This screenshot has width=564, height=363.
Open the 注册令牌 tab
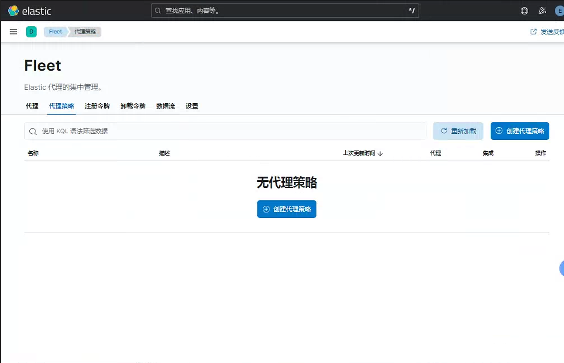coord(97,106)
